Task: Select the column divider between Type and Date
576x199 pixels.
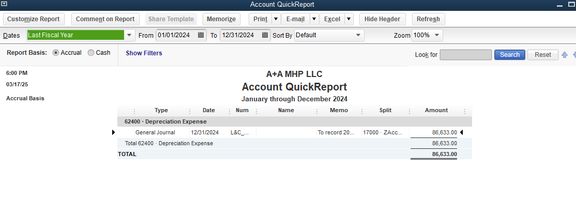Action: tap(190, 111)
